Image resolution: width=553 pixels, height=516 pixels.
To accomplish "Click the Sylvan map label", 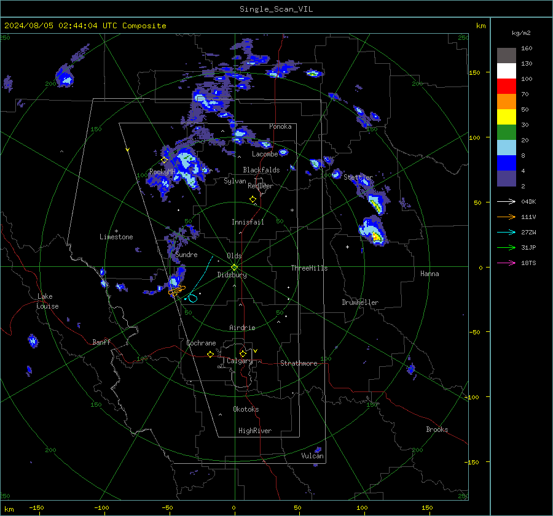I will coord(235,181).
